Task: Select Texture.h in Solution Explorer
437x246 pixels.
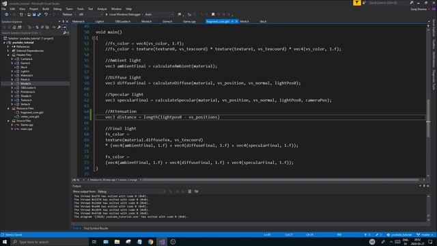Action: coord(26,100)
